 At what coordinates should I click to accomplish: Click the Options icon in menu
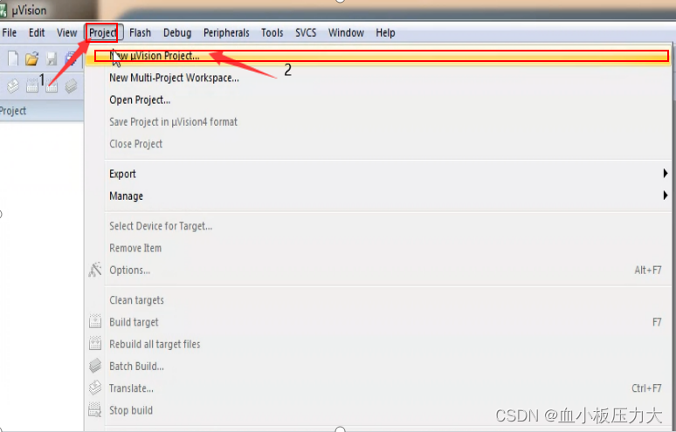[95, 270]
